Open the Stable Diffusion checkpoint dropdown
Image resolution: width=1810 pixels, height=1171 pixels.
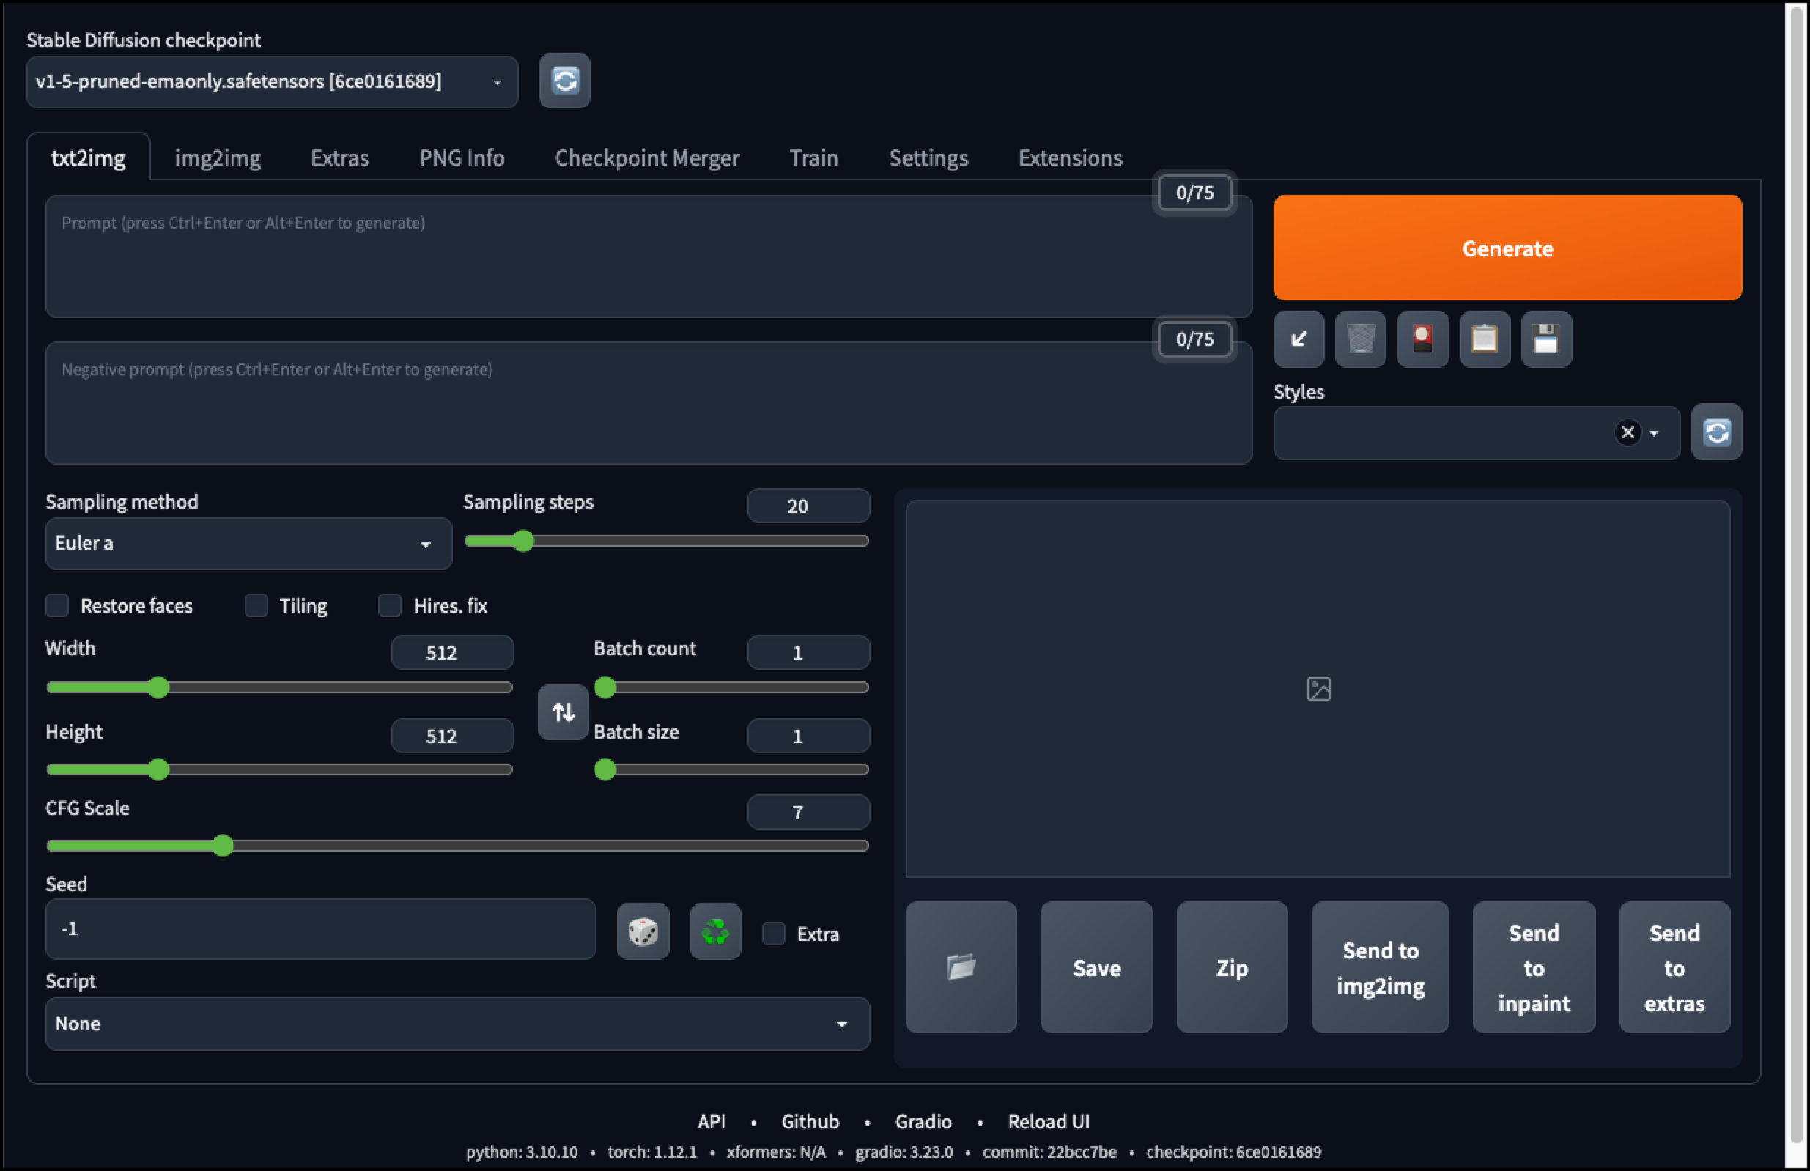pyautogui.click(x=271, y=81)
